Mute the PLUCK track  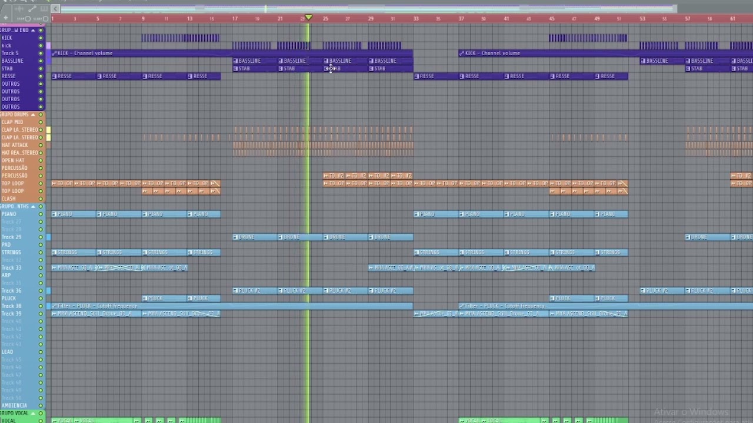(x=41, y=298)
